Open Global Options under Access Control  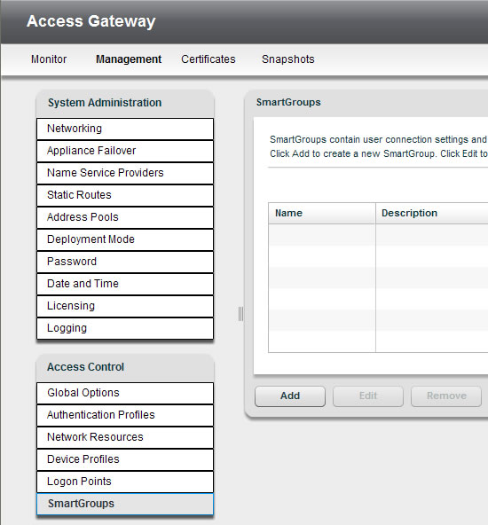point(125,393)
